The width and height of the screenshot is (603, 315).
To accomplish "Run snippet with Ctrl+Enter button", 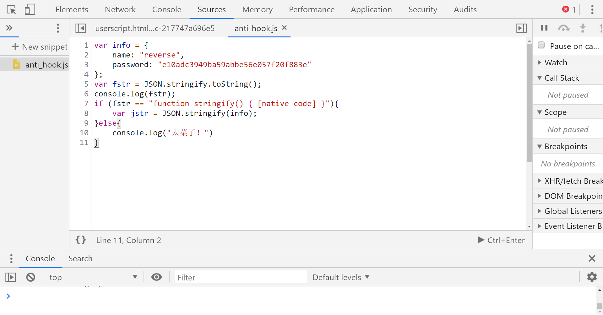I will pos(501,240).
